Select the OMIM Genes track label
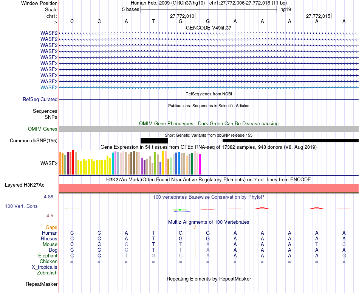The height and width of the screenshot is (293, 359). (43, 129)
